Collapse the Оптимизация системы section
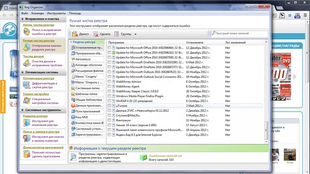Screen dimensions: 310x174 22,72
